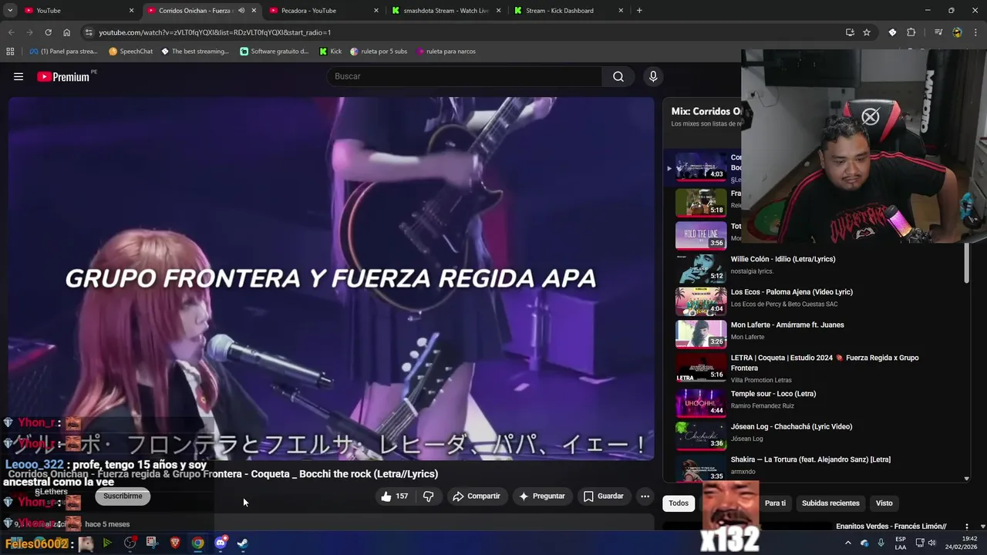Click the YouTube Premium logo
This screenshot has height=555, width=987.
point(63,76)
